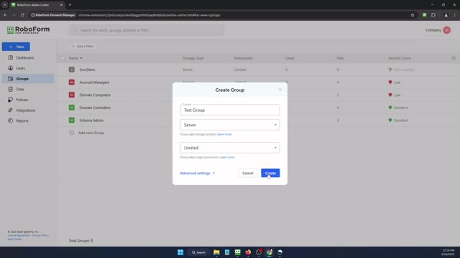Open the Company account avatar
The height and width of the screenshot is (258, 460).
coord(447,30)
